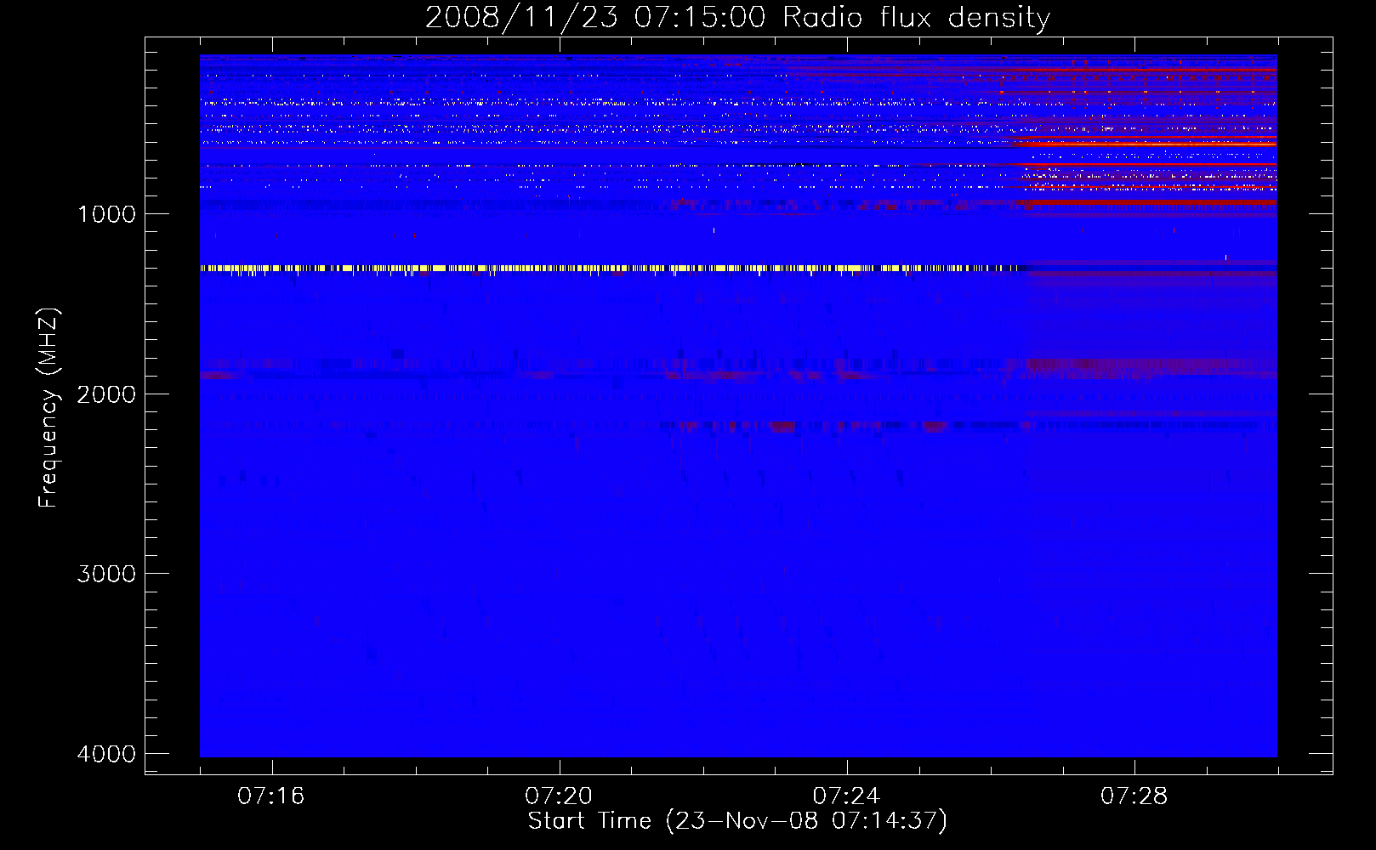Click the '4000' frequency tick label
The height and width of the screenshot is (850, 1376).
click(106, 754)
